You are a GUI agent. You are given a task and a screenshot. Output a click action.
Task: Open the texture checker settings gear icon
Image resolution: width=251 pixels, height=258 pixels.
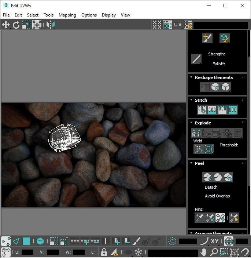point(188,25)
